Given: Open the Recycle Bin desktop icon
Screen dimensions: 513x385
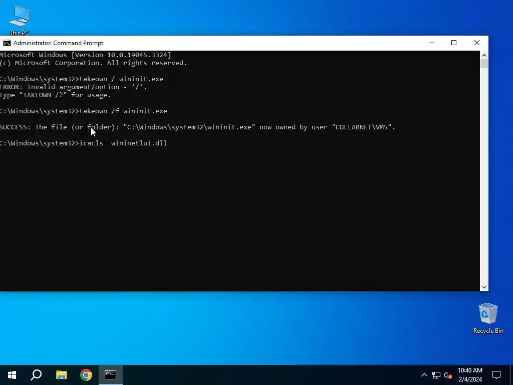Looking at the screenshot, I should pos(488,318).
